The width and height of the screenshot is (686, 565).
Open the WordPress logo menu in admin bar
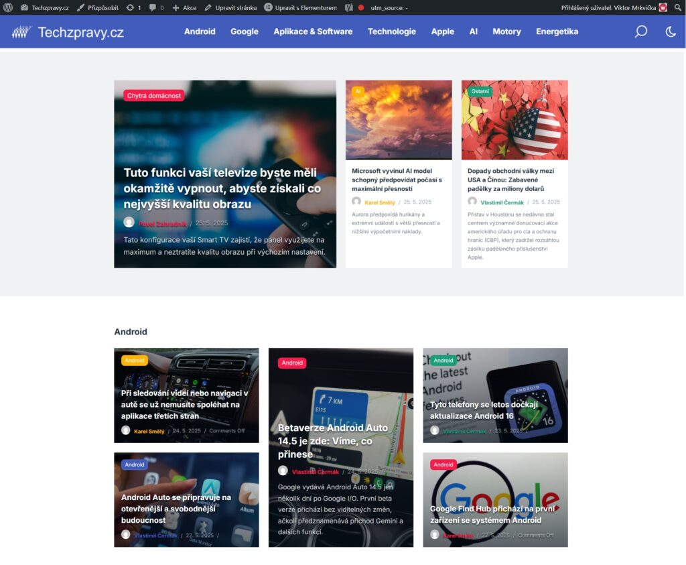coord(8,7)
